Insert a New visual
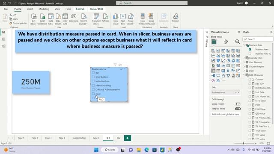Screen dimensions: 274x154 [116, 19]
